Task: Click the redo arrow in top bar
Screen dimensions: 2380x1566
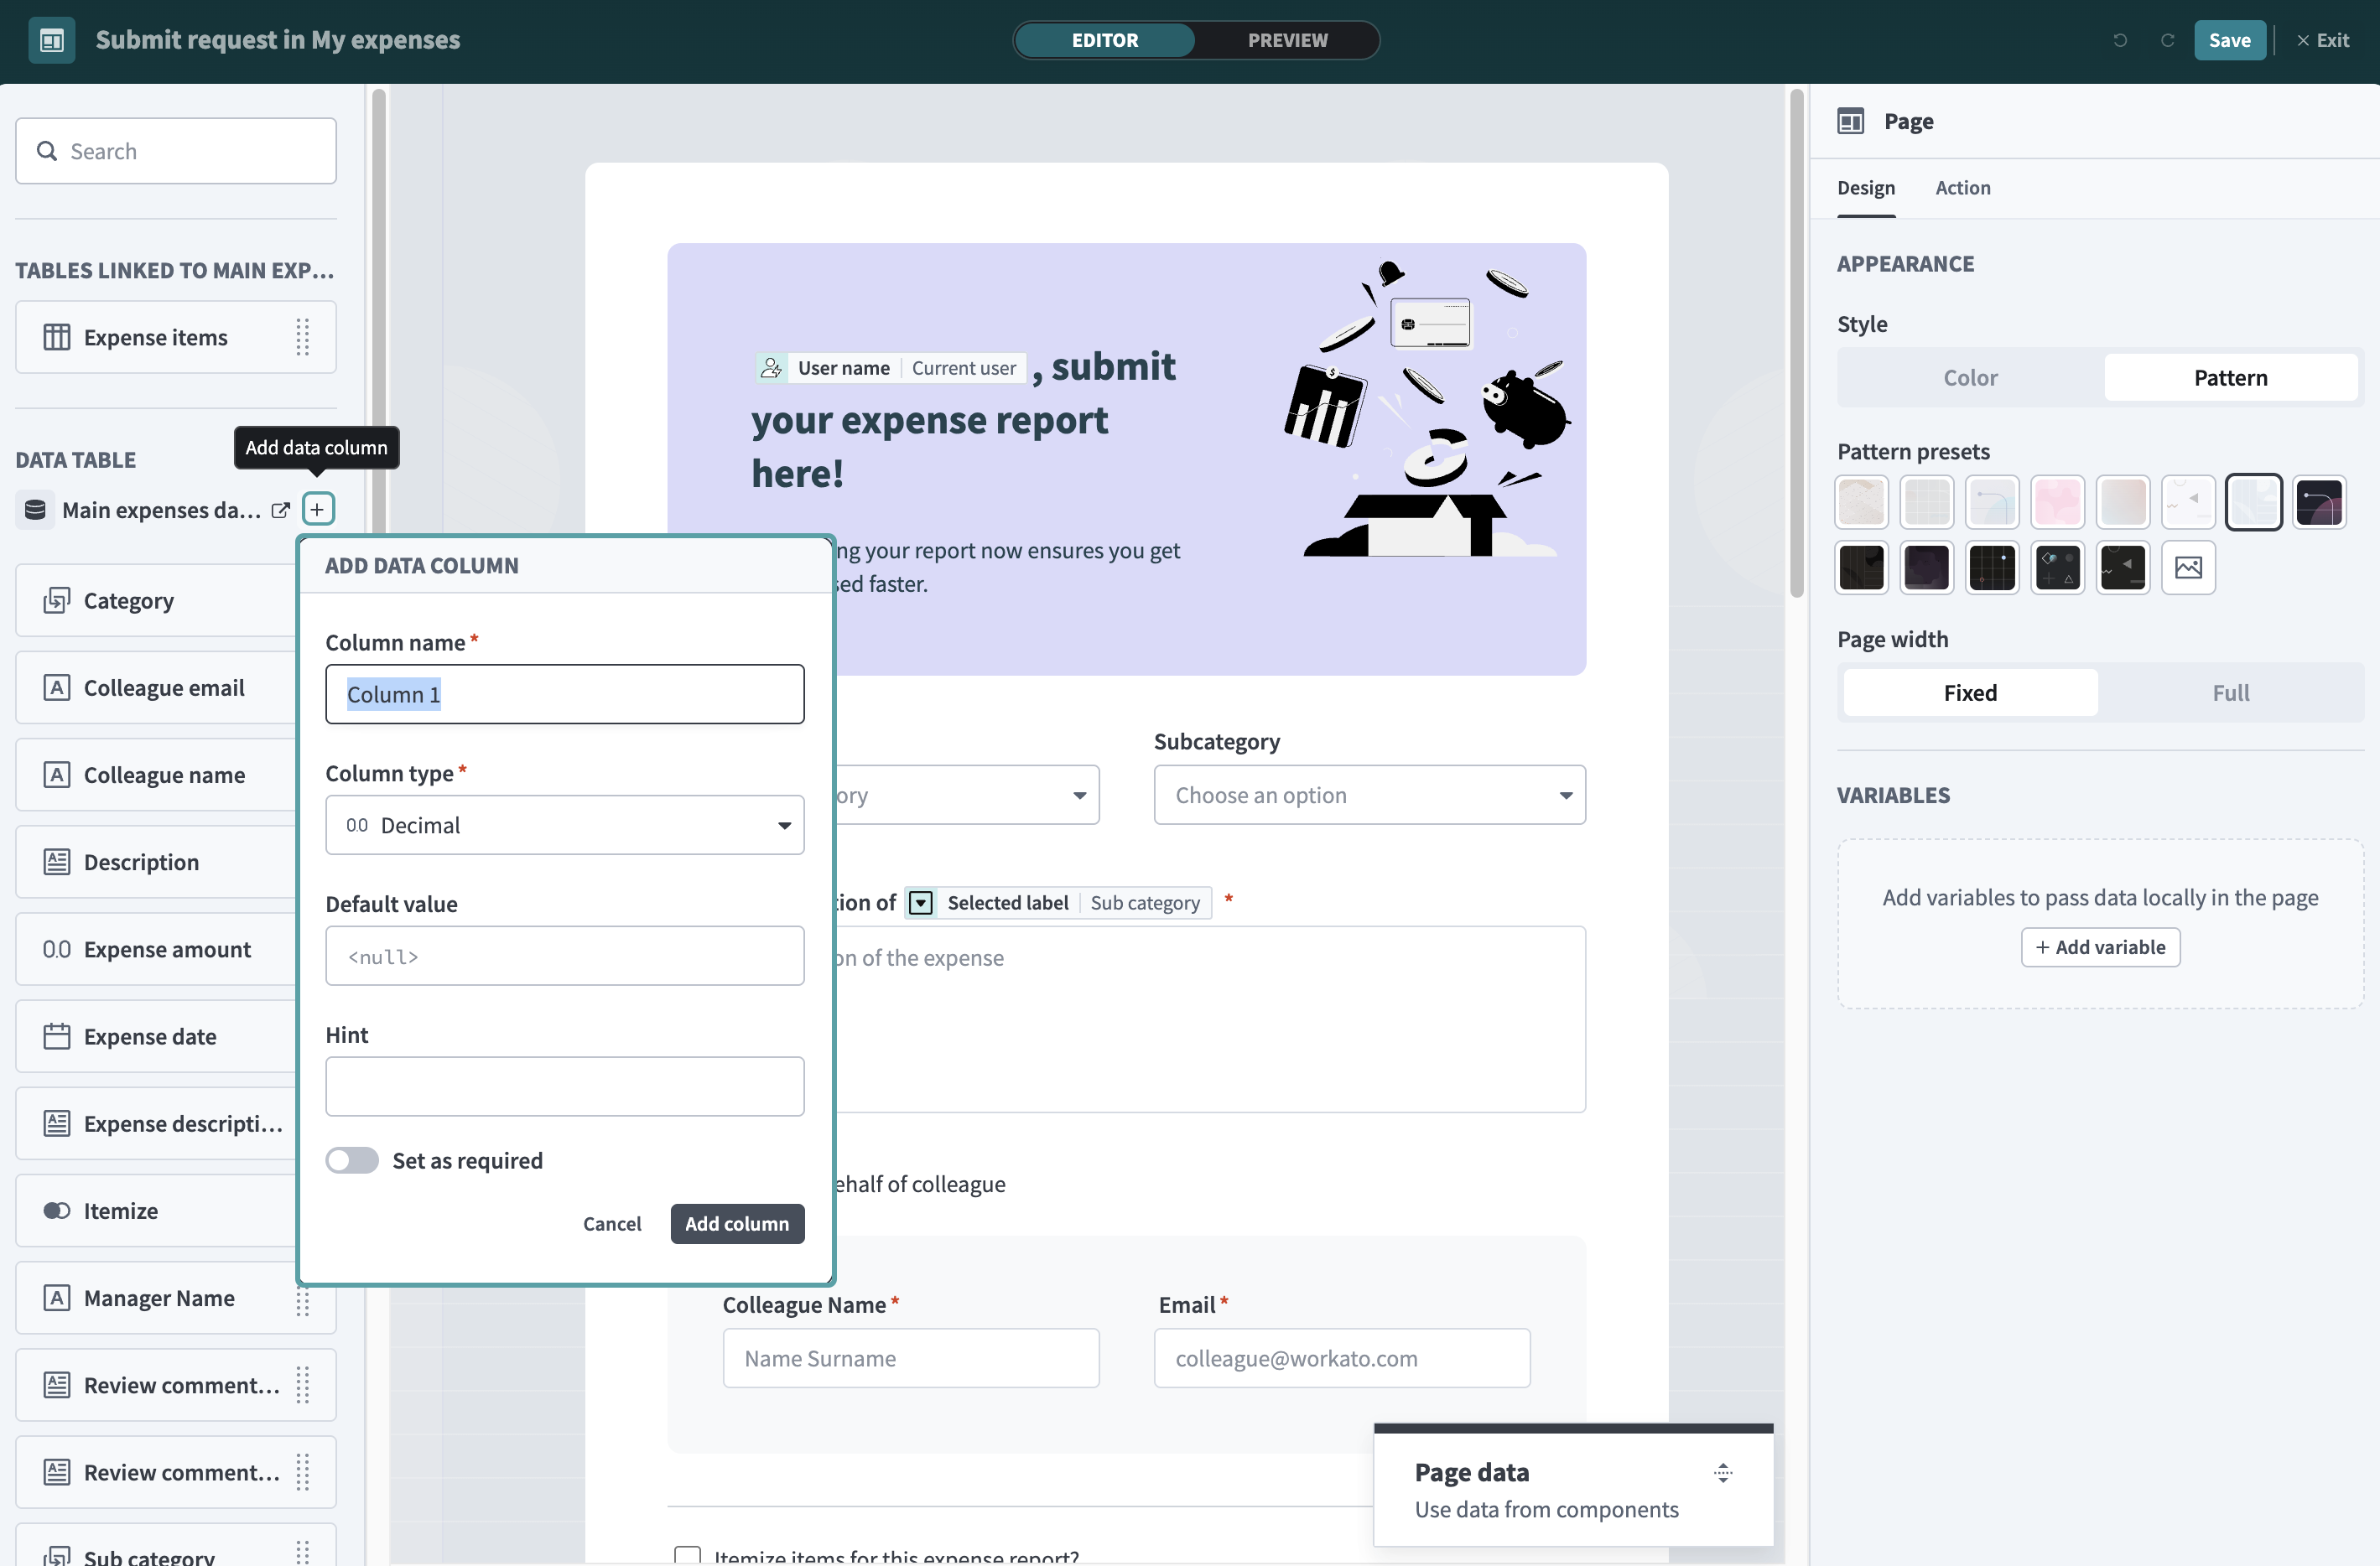Action: point(2167,40)
